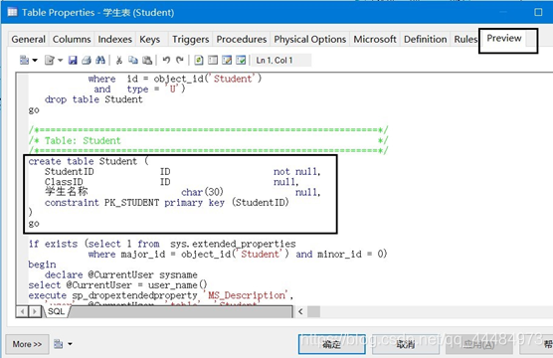553x358 pixels.
Task: Cut selected text with scissors icon
Action: [x=119, y=61]
